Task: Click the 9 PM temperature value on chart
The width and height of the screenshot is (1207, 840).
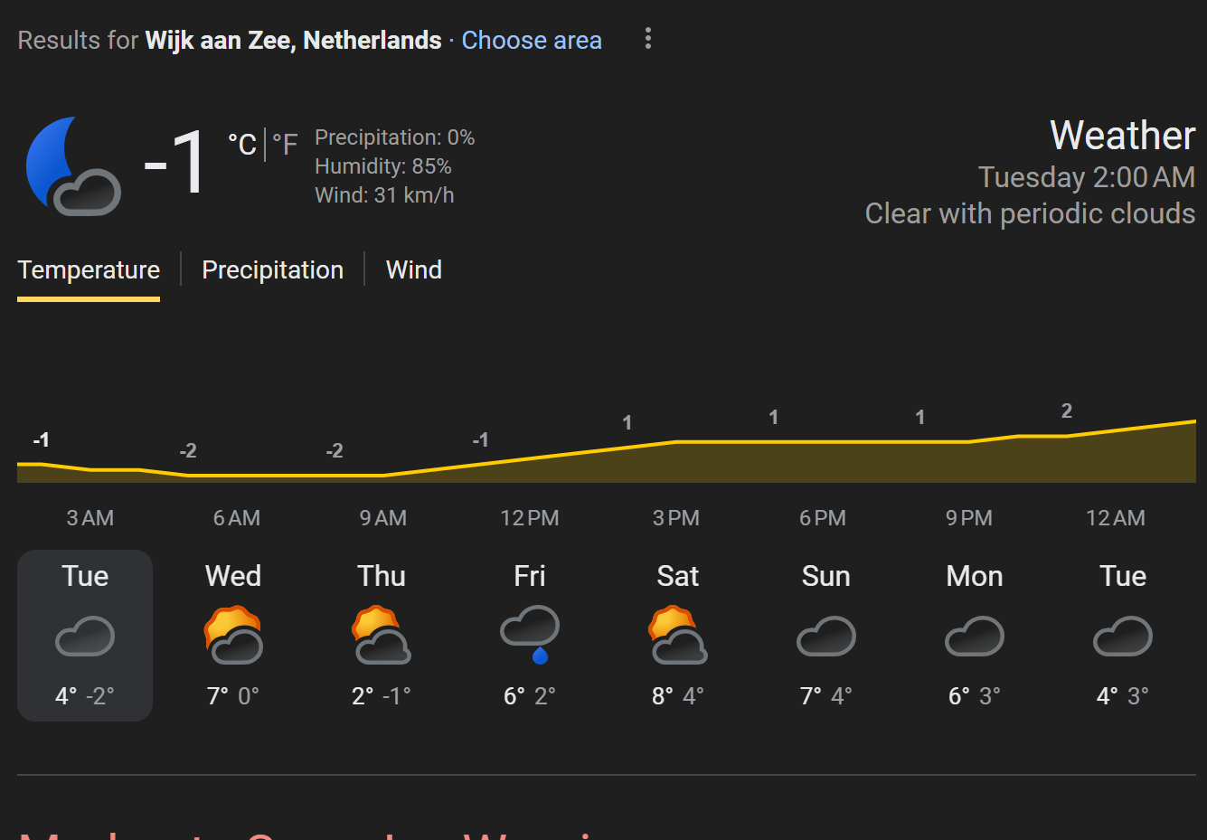Action: [920, 418]
